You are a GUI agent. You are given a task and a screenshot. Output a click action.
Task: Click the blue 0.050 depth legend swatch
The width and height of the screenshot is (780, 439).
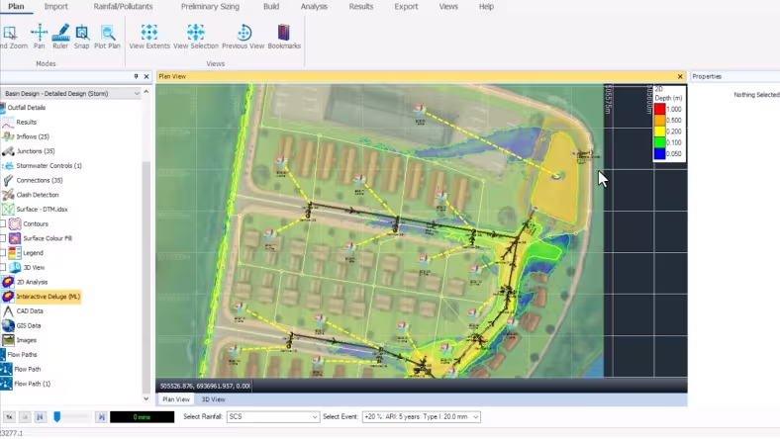tap(659, 153)
